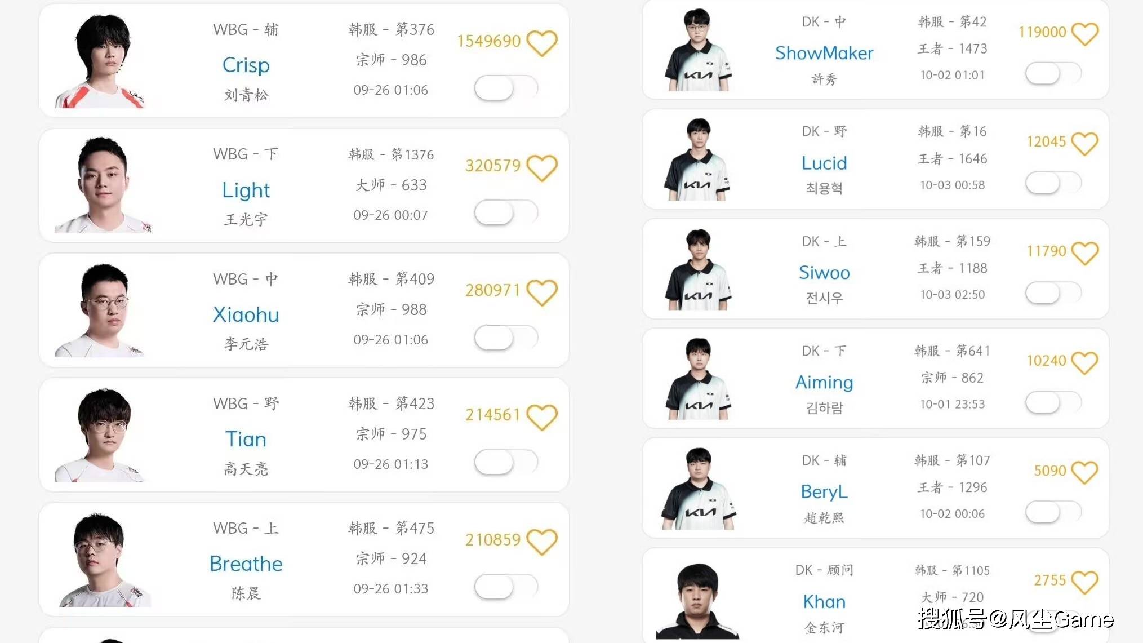Image resolution: width=1143 pixels, height=643 pixels.
Task: Switch on the toggle for Siwoo
Action: [x=1053, y=292]
